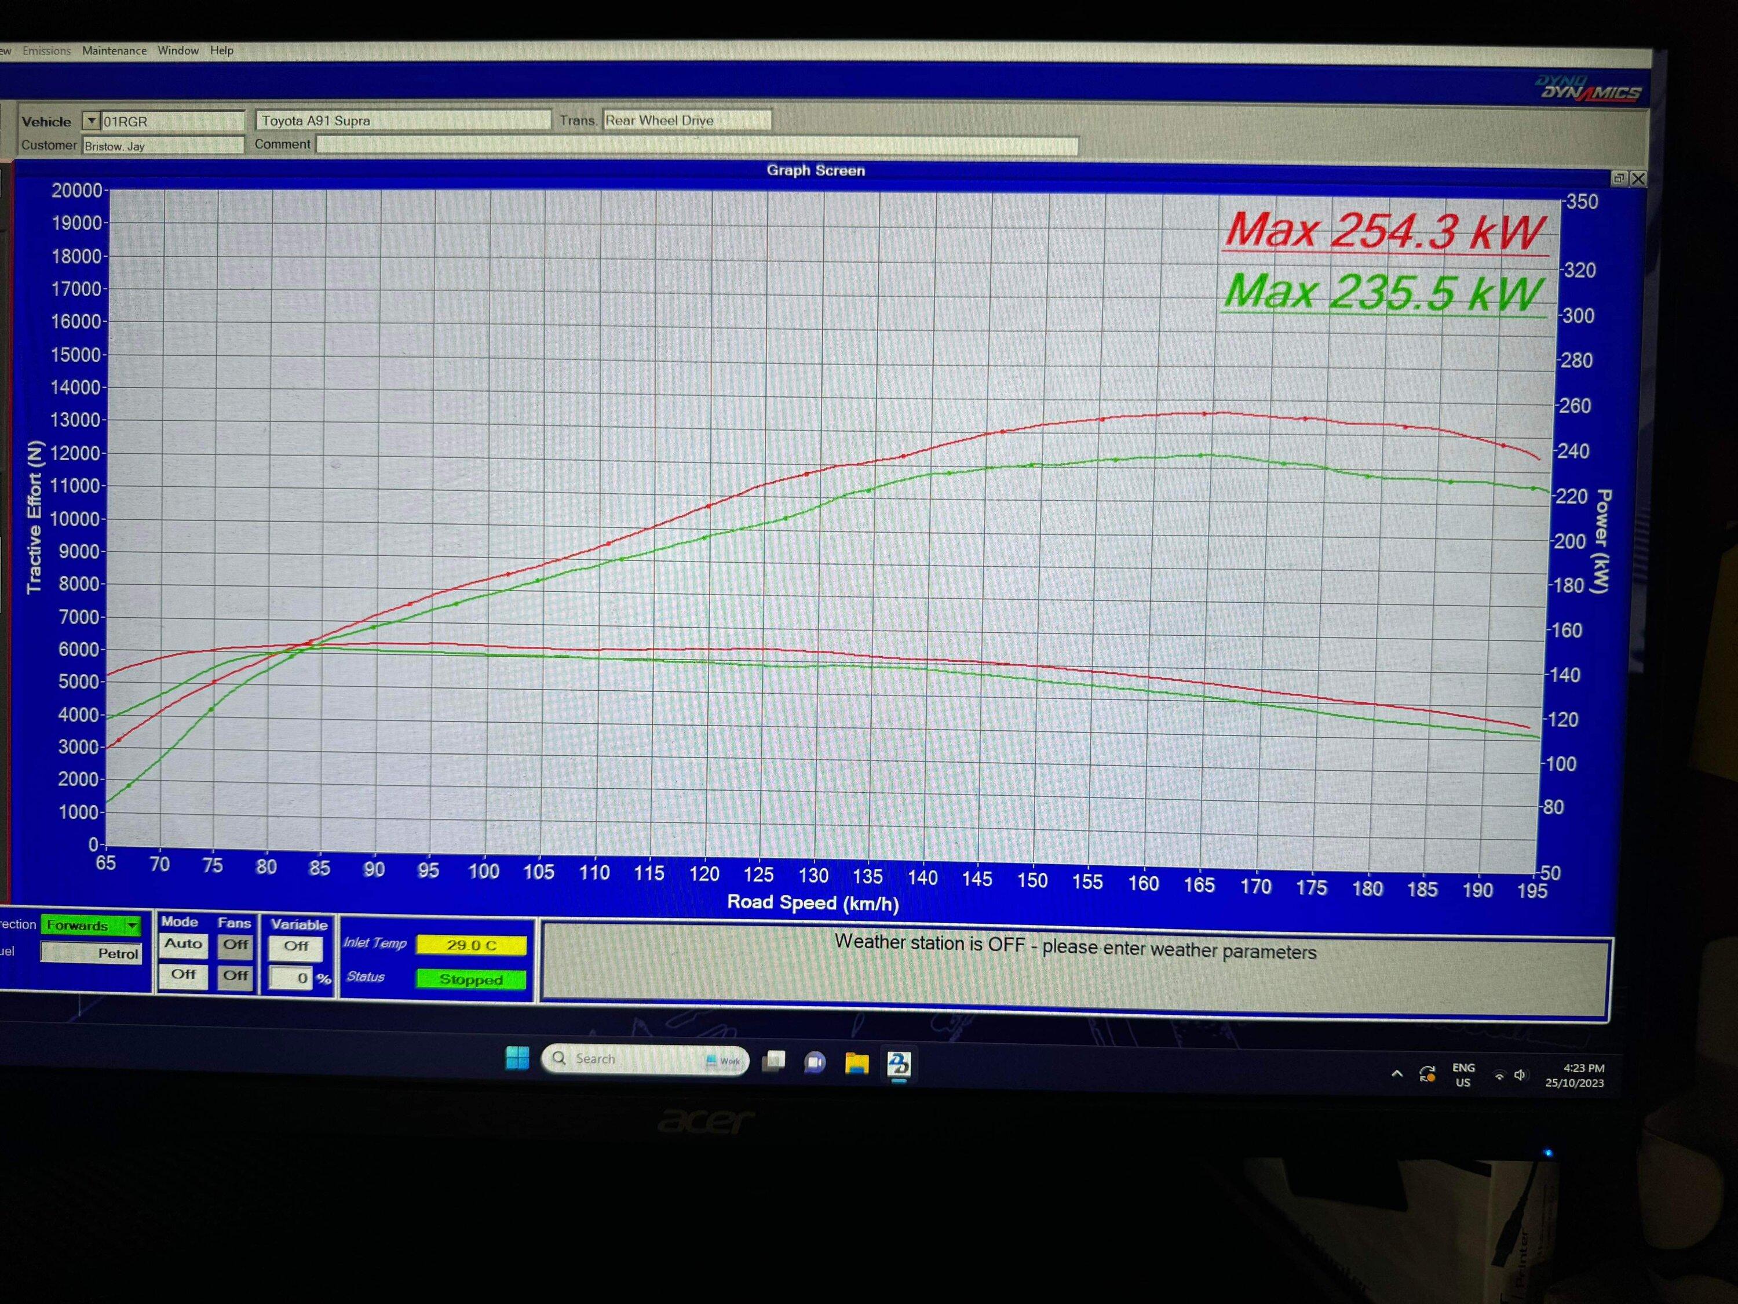Screen dimensions: 1738x1304
Task: Open the Windows Start menu
Action: (517, 1058)
